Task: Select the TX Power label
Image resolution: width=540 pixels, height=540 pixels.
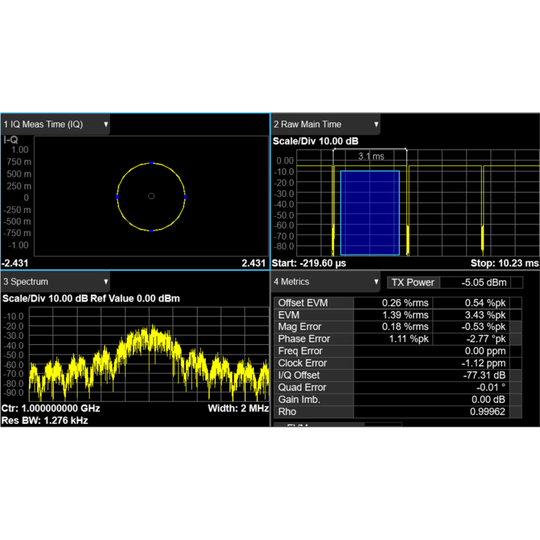Action: click(x=413, y=282)
